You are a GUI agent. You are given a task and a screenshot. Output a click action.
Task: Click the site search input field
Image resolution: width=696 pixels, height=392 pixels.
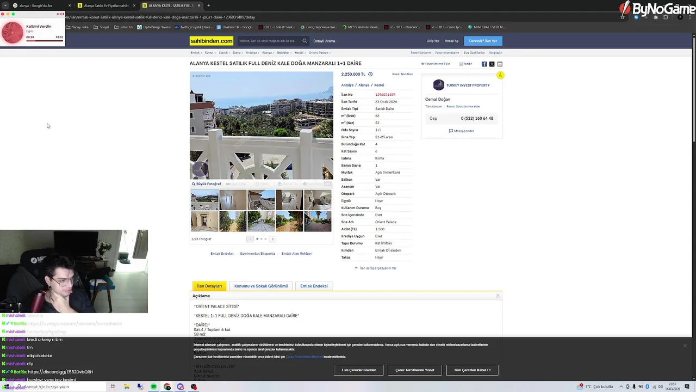(x=269, y=41)
